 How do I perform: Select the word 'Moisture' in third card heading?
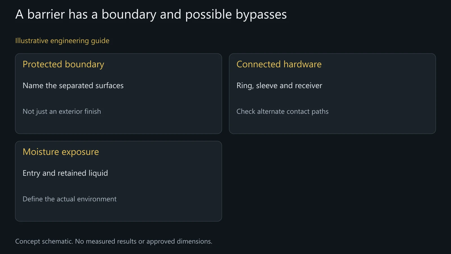click(x=41, y=152)
